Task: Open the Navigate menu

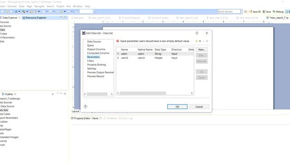Action: point(39,6)
